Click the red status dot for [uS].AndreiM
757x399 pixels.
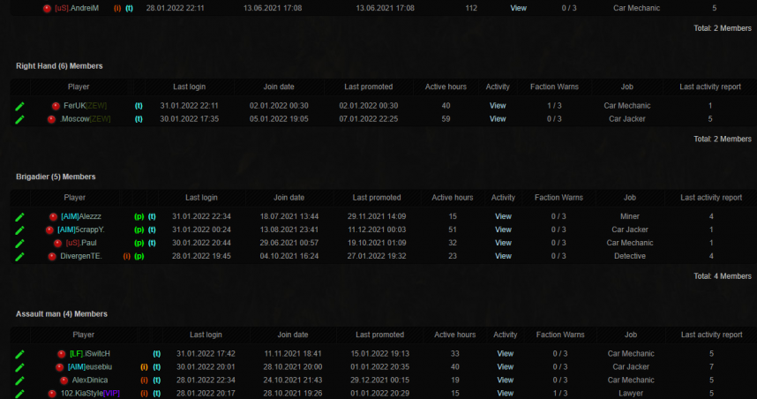click(x=47, y=9)
